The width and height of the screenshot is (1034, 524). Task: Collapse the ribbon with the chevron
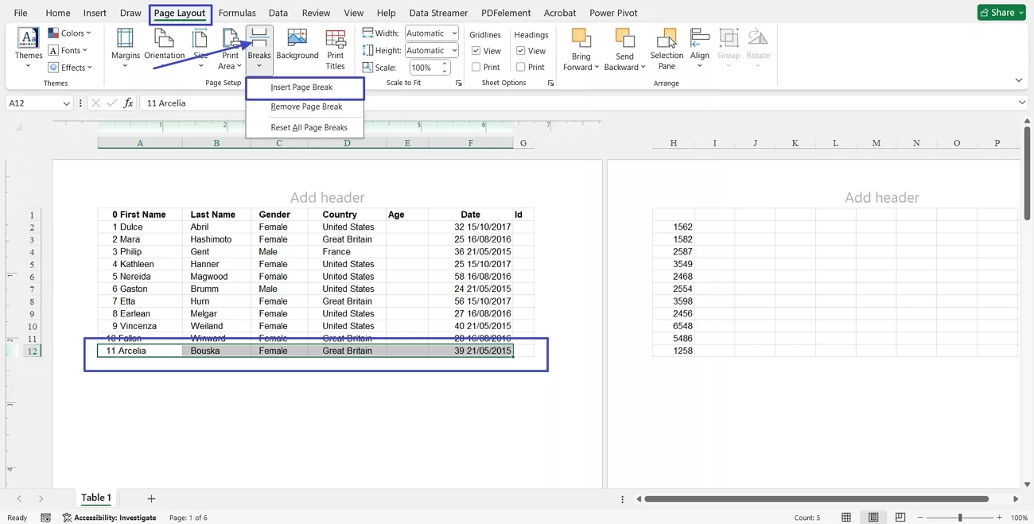point(1019,80)
